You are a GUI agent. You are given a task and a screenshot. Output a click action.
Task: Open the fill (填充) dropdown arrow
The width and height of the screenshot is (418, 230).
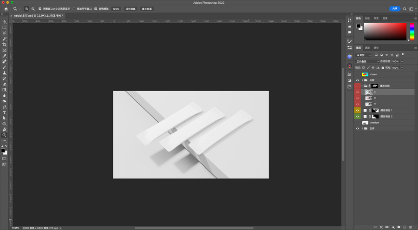coord(402,68)
